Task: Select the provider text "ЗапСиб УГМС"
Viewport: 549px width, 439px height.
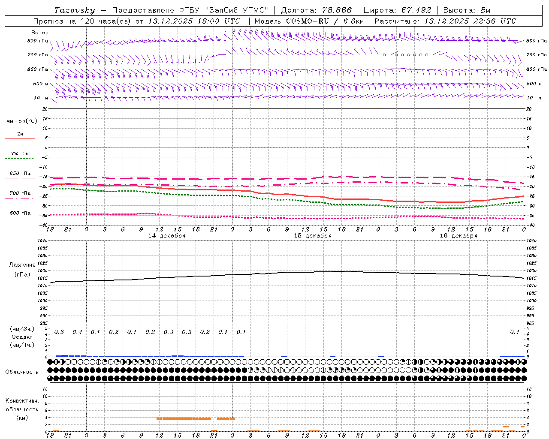Action: pos(236,10)
